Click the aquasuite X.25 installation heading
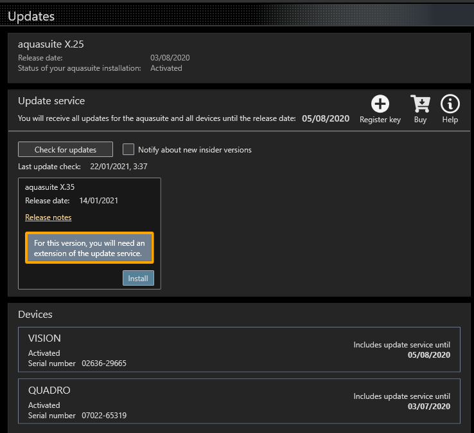This screenshot has height=433, width=474. pyautogui.click(x=51, y=44)
